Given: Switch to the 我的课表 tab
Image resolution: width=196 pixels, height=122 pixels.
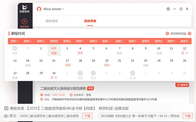Looking at the screenshot, I should (x=90, y=21).
